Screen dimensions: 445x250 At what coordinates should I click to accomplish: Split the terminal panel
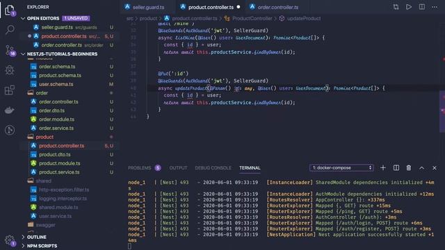[396, 168]
